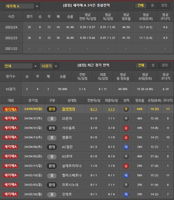Click the 홈 badge in the 헬라스베로나 row
The image size is (174, 200).
point(52,175)
